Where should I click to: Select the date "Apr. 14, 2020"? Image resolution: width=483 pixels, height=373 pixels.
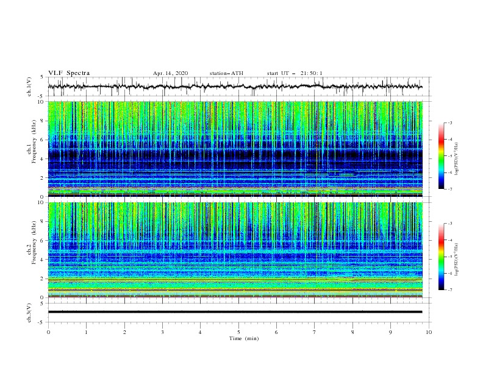point(170,73)
